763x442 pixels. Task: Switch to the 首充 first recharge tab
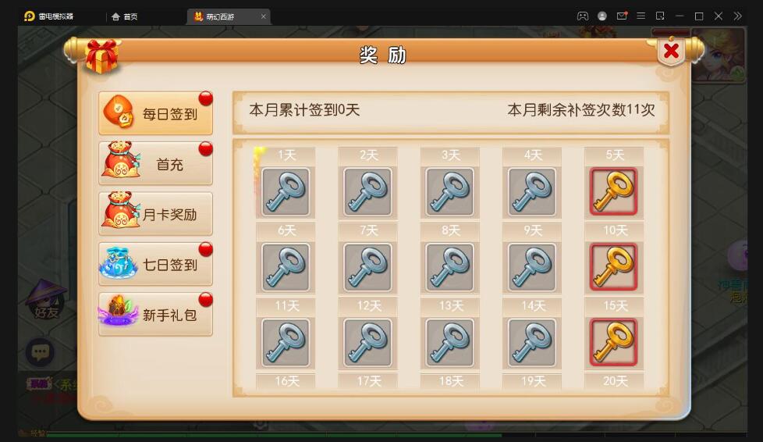tap(156, 163)
